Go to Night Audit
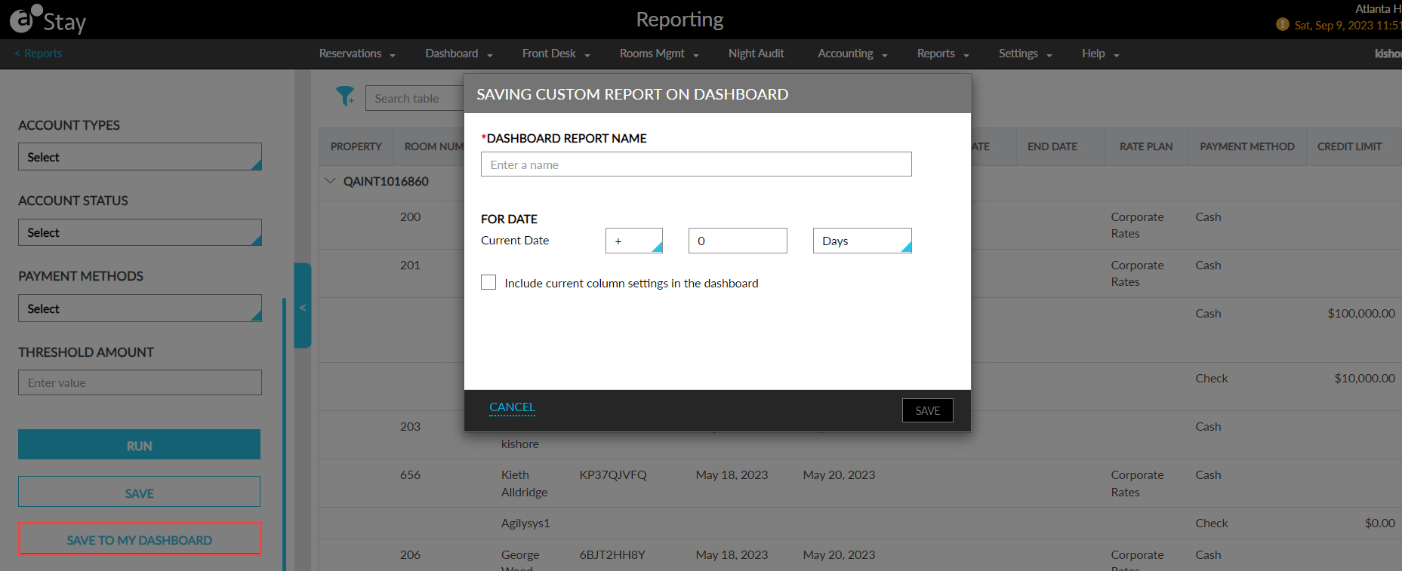1402x571 pixels. pos(756,54)
